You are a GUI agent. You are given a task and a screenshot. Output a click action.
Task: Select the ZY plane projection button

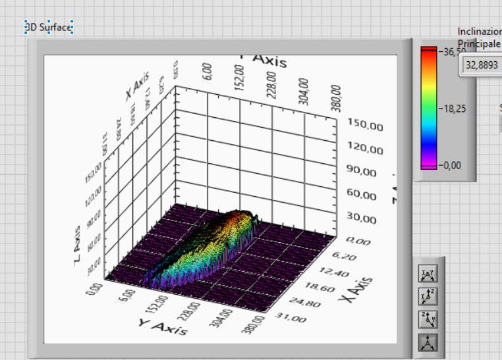pyautogui.click(x=428, y=319)
